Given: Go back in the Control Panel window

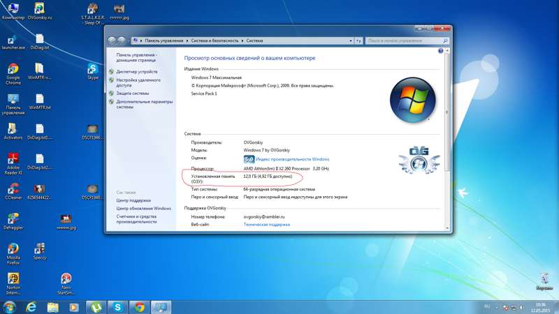Looking at the screenshot, I should [x=112, y=40].
